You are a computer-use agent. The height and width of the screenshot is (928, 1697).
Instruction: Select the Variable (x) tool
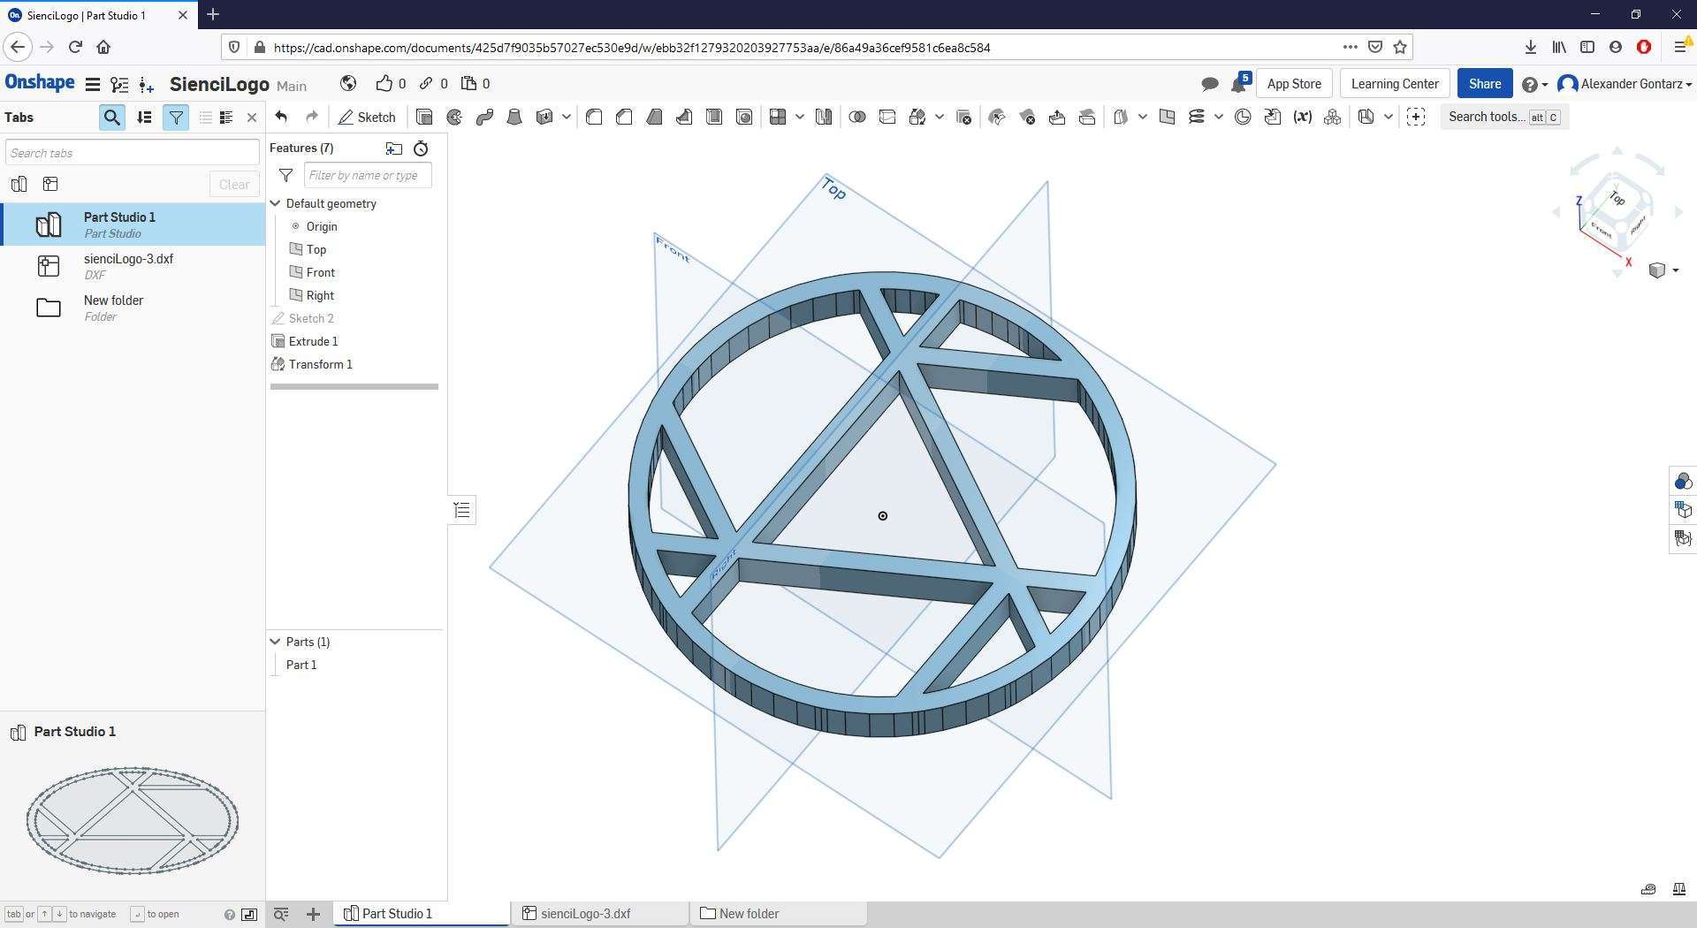1303,117
